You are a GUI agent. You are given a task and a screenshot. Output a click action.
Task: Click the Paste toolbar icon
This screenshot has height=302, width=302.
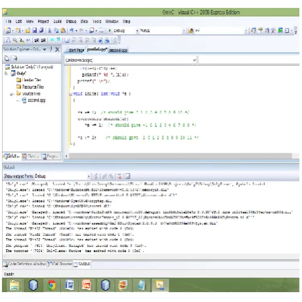point(63,30)
